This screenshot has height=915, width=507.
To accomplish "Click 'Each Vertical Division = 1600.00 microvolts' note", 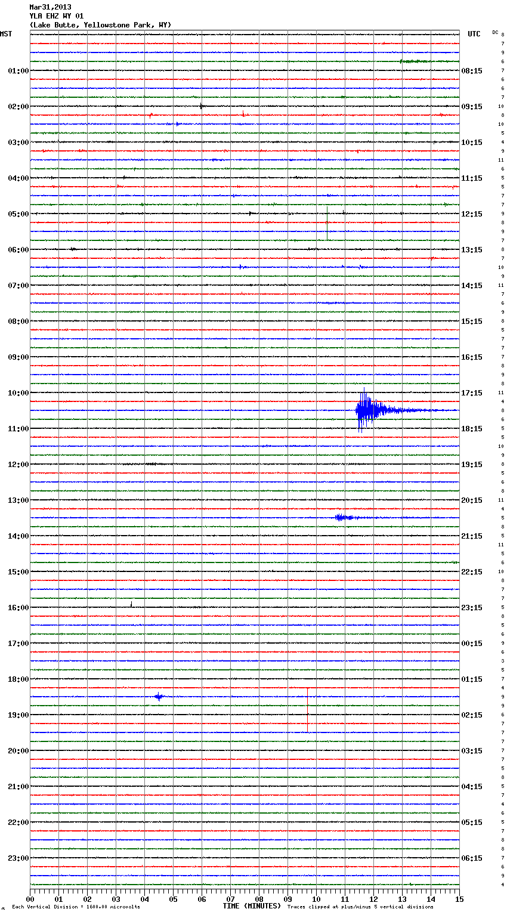I will pos(76,907).
